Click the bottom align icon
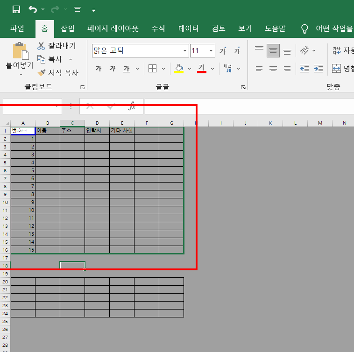354x352 pixels. (287, 52)
